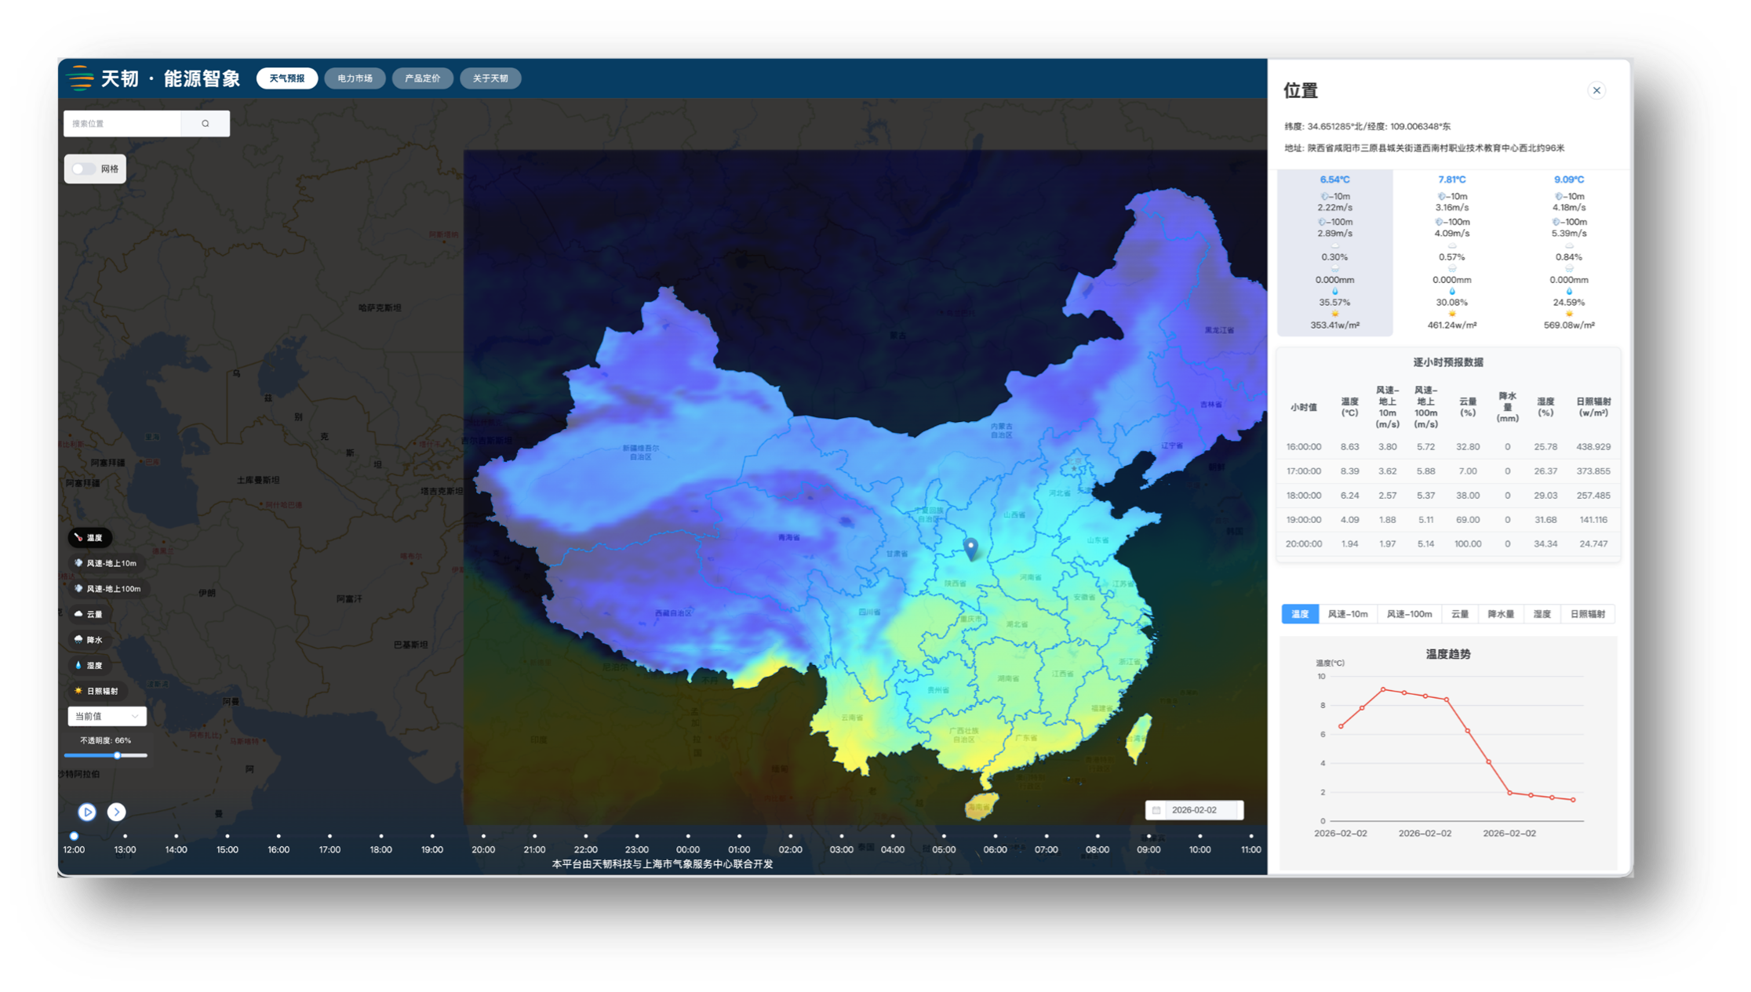Open the 当前值 dropdown
Image resolution: width=1751 pixels, height=992 pixels.
(x=107, y=716)
